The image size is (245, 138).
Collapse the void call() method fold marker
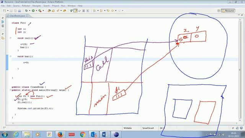[10, 38]
